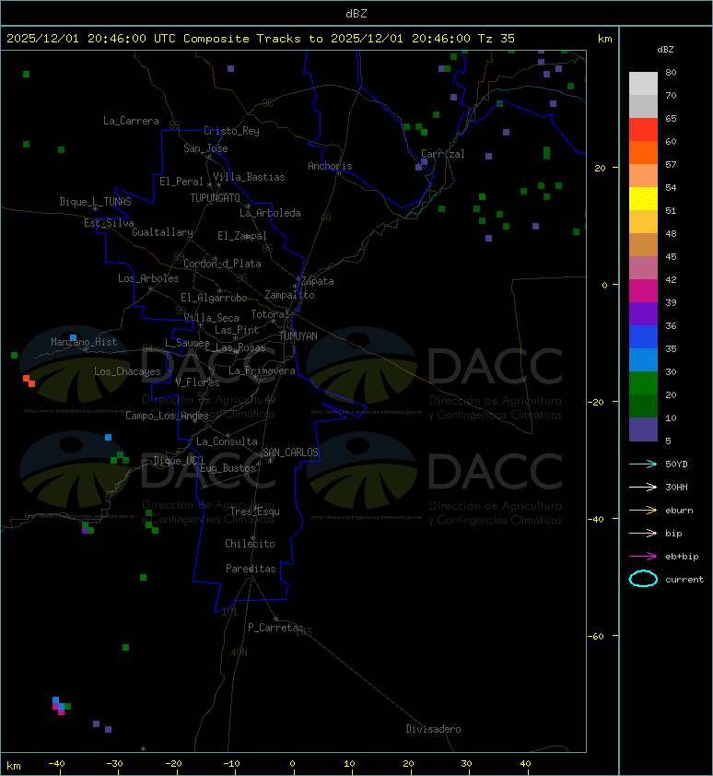Screen dimensions: 713x776
Task: Click the La_Arboleda place label
Action: 270,213
